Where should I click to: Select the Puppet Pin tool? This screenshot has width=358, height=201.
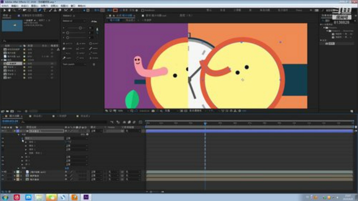[72, 10]
